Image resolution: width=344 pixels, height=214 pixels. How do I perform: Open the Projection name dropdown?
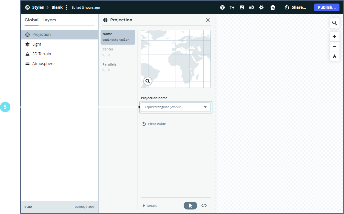[x=176, y=107]
